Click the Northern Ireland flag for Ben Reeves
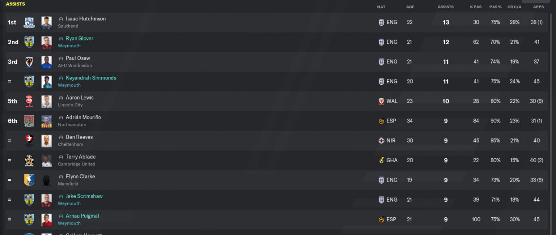 point(381,141)
